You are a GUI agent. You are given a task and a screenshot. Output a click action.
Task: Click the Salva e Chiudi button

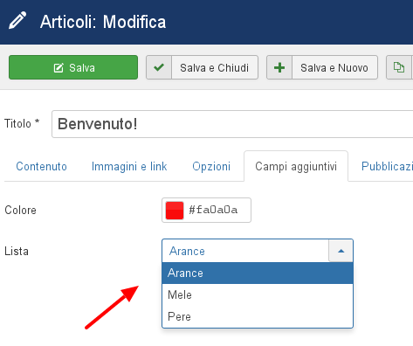pos(202,67)
